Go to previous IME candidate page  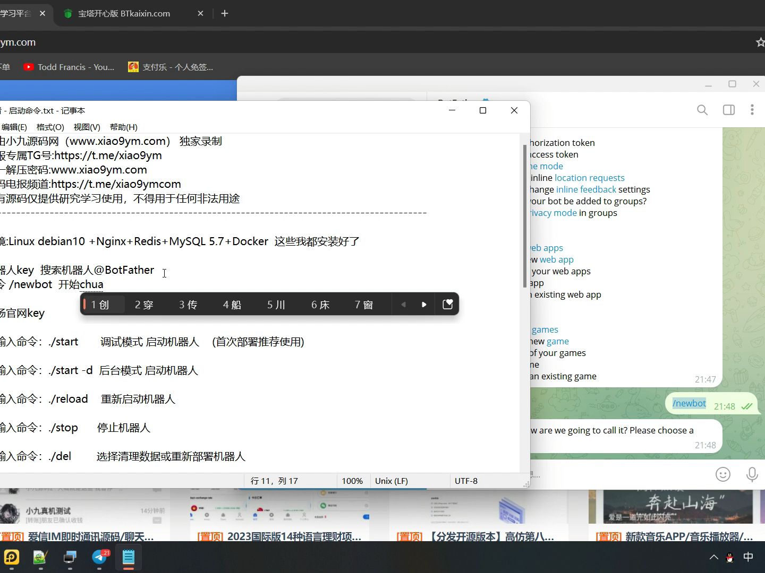click(403, 305)
